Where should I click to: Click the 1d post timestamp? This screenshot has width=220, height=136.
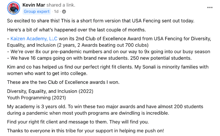pos(56,12)
